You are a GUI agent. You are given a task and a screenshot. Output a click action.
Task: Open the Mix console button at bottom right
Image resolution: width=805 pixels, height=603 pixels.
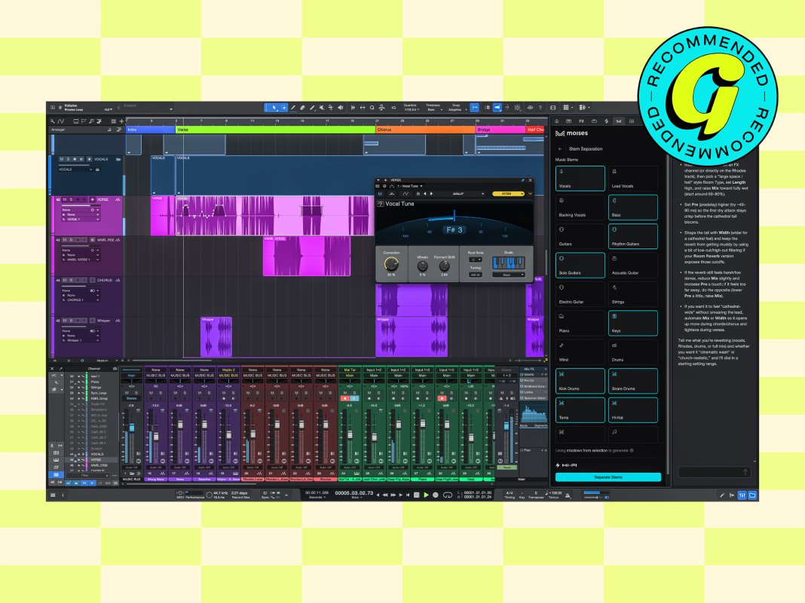point(742,495)
